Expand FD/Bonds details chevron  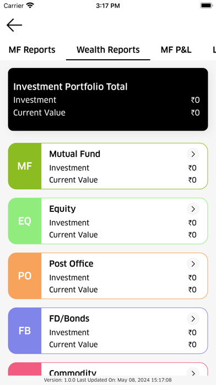[193, 319]
